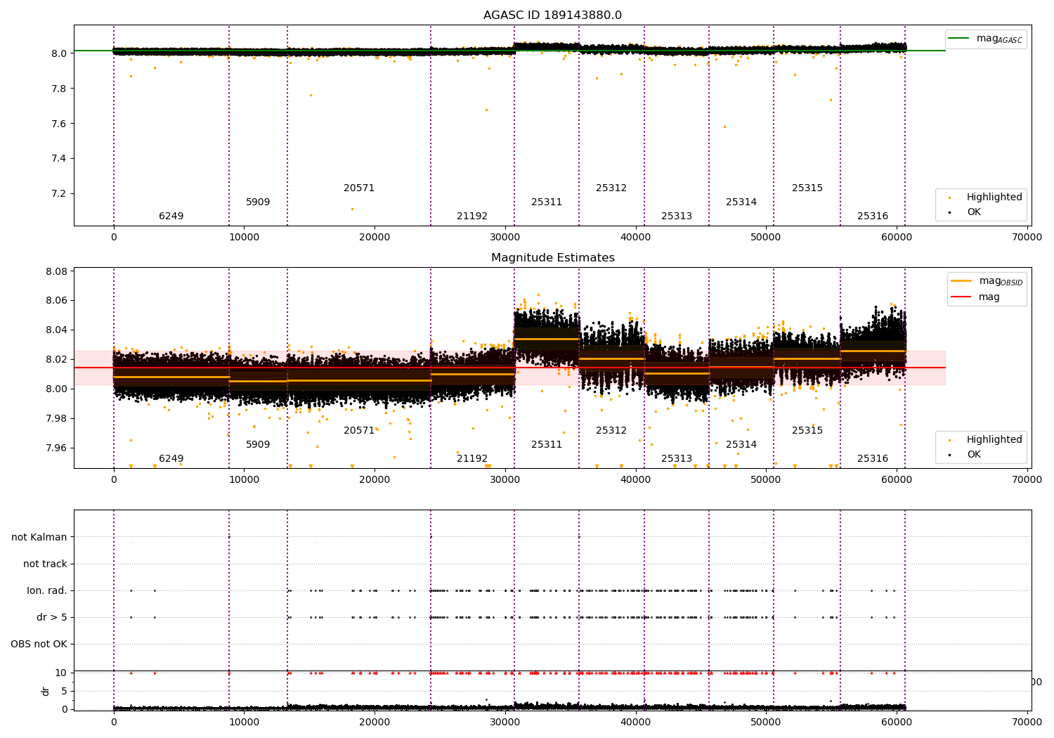Viewport: 1054px width, 738px height.
Task: Click obsid 25313 in the Magnitude Estimates plot
Action: tap(677, 459)
